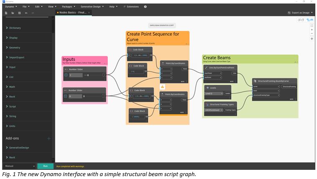Image resolution: width=317 pixels, height=179 pixels.
Task: Open the framing type dropdown in Structural Framing Types
Action: [x=214, y=110]
